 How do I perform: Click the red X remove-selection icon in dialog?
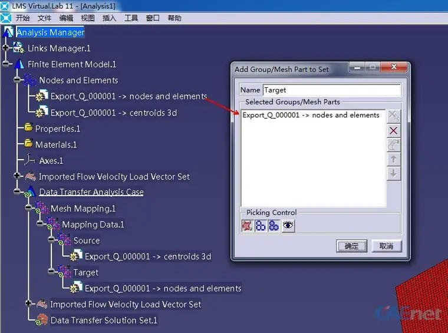point(393,131)
